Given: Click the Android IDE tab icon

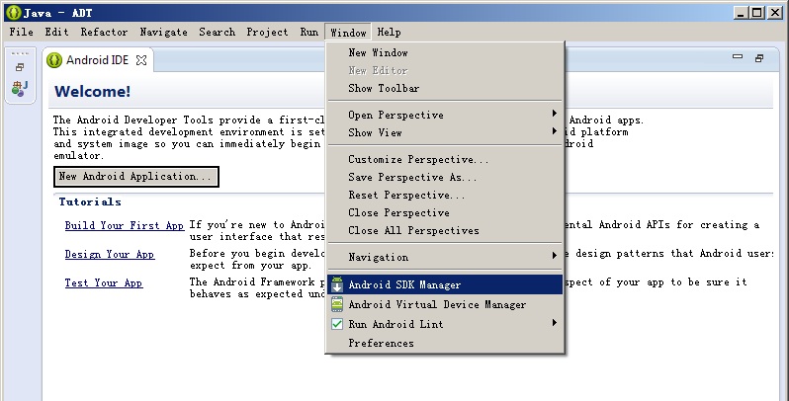Looking at the screenshot, I should (x=53, y=60).
